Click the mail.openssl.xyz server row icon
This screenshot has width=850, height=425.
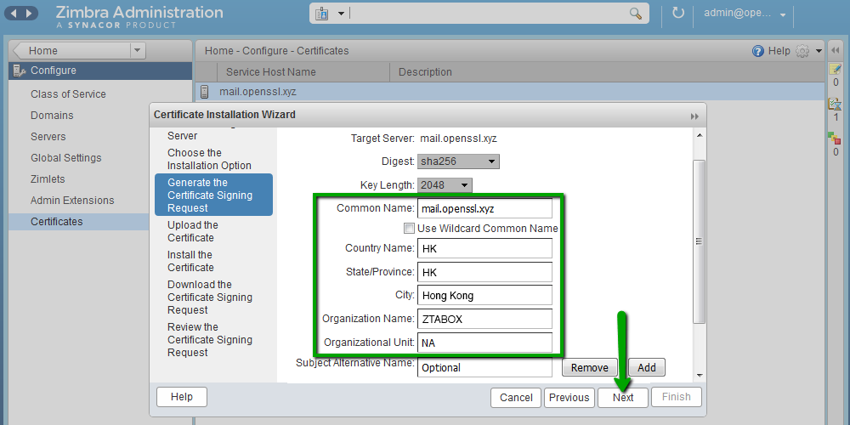pos(204,92)
